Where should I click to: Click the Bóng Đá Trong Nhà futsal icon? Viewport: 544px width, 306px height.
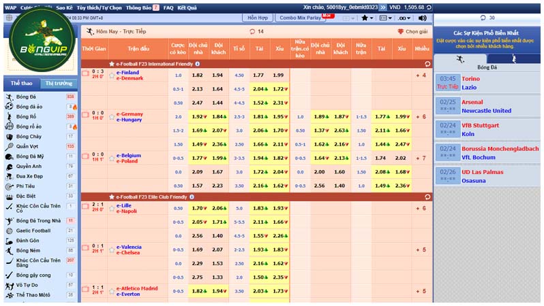pyautogui.click(x=10, y=221)
